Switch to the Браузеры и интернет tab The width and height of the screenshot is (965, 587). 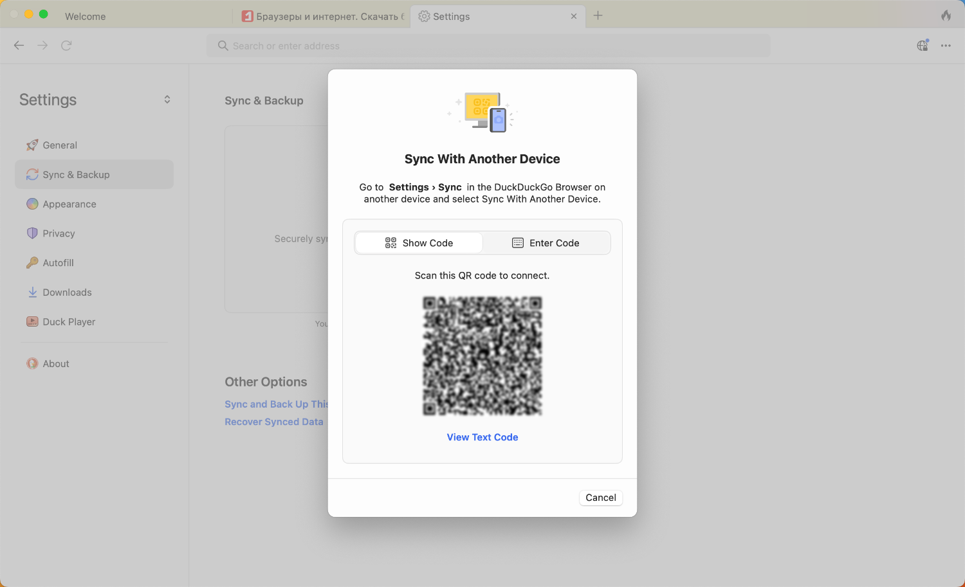pyautogui.click(x=324, y=16)
